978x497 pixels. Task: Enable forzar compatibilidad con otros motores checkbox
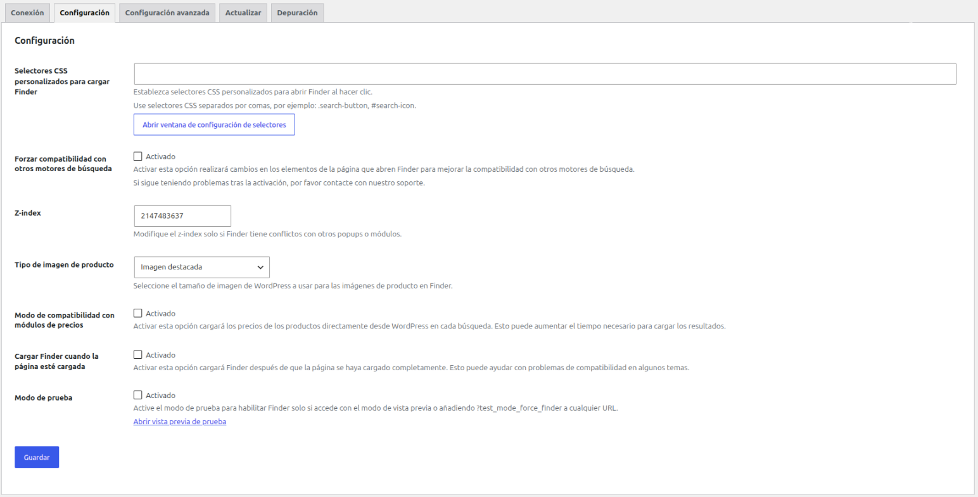click(x=138, y=157)
